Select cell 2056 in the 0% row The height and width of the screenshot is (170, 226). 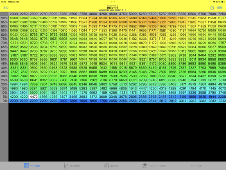coord(113,101)
